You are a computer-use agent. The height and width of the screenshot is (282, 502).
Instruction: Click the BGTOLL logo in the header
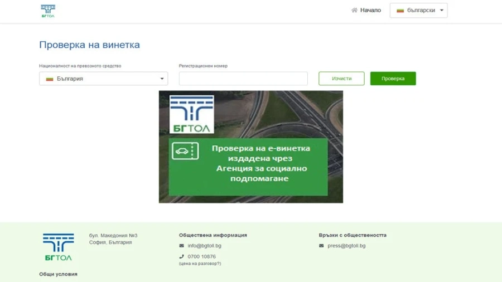48,11
